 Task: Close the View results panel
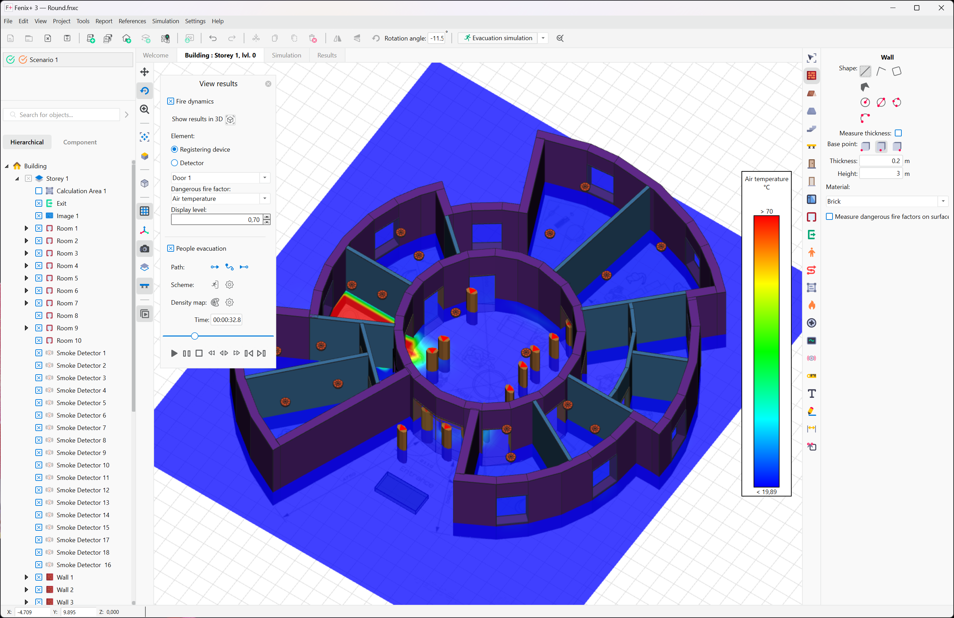click(x=268, y=83)
